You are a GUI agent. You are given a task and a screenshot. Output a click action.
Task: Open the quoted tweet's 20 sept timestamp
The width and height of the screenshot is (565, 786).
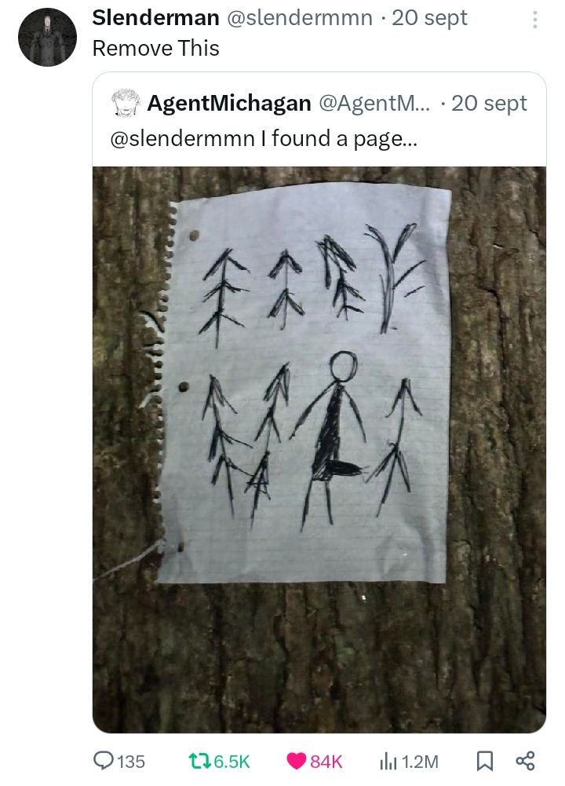click(489, 104)
